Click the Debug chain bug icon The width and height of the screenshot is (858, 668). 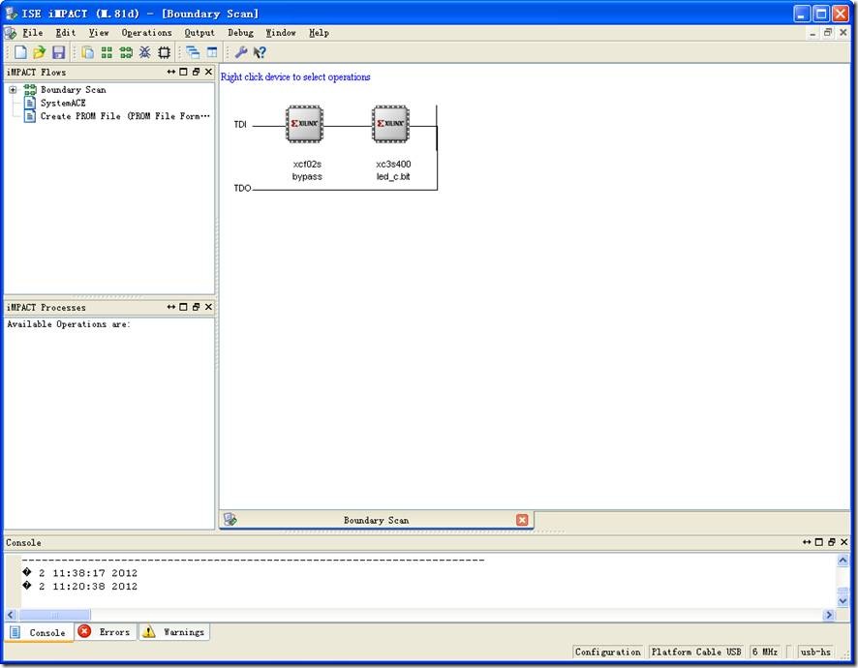pos(144,52)
